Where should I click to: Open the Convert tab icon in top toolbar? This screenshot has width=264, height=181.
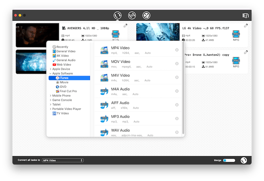118,15
